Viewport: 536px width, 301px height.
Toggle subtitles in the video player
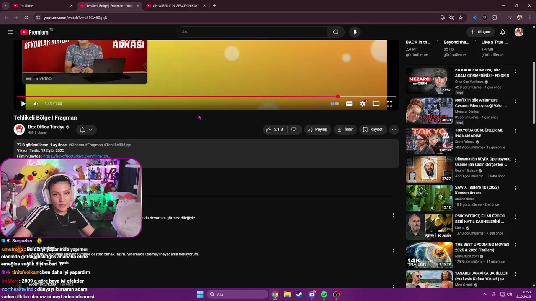tap(349, 104)
